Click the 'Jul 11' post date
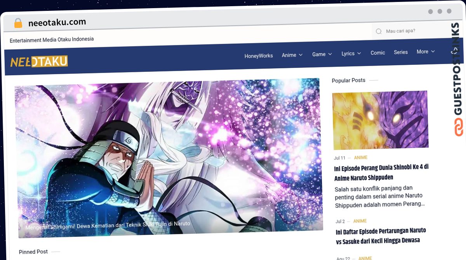This screenshot has width=466, height=260. [339, 158]
